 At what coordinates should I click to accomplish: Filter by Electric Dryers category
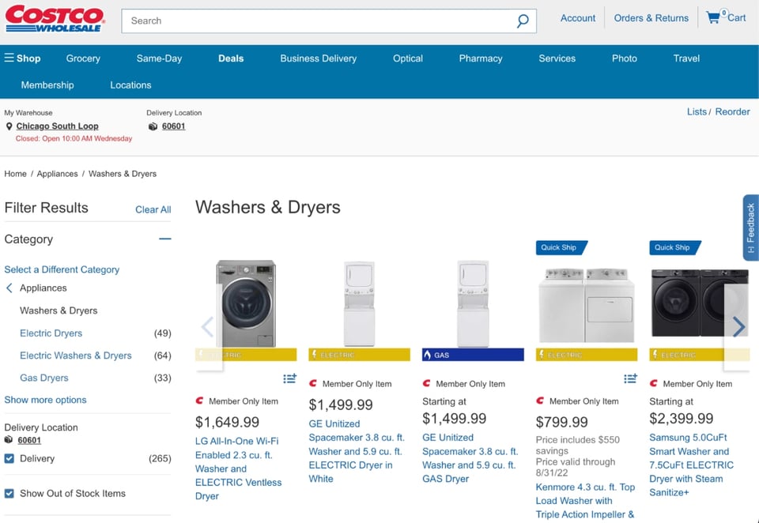pos(51,333)
